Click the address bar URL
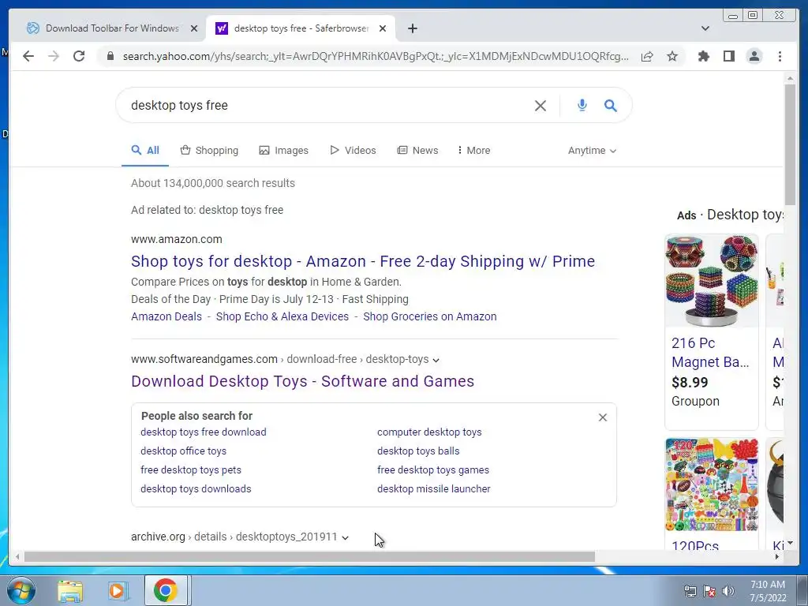Image resolution: width=808 pixels, height=606 pixels. tap(376, 56)
